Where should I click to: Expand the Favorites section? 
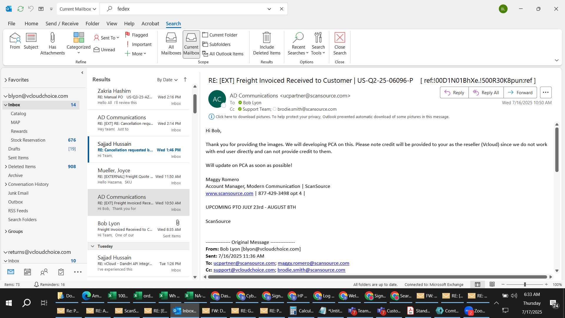point(6,80)
